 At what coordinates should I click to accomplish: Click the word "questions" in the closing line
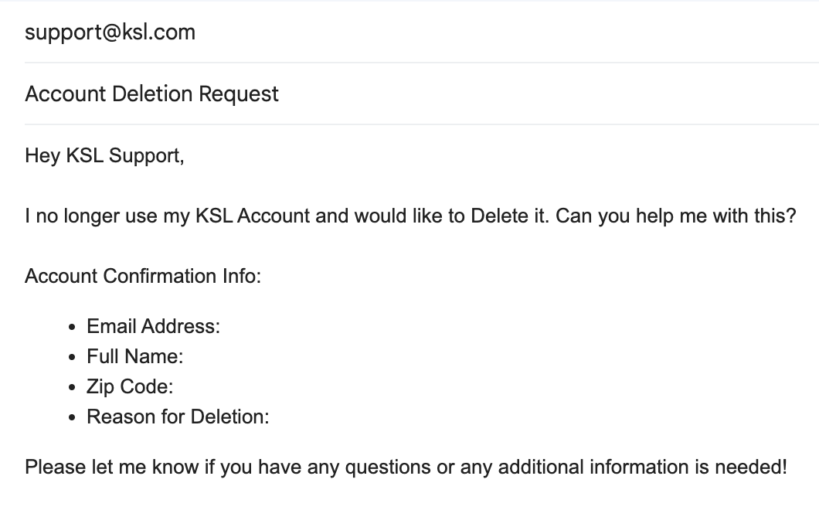click(388, 467)
